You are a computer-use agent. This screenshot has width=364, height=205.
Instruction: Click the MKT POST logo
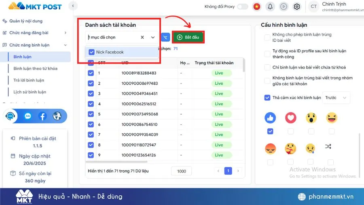(x=35, y=6)
